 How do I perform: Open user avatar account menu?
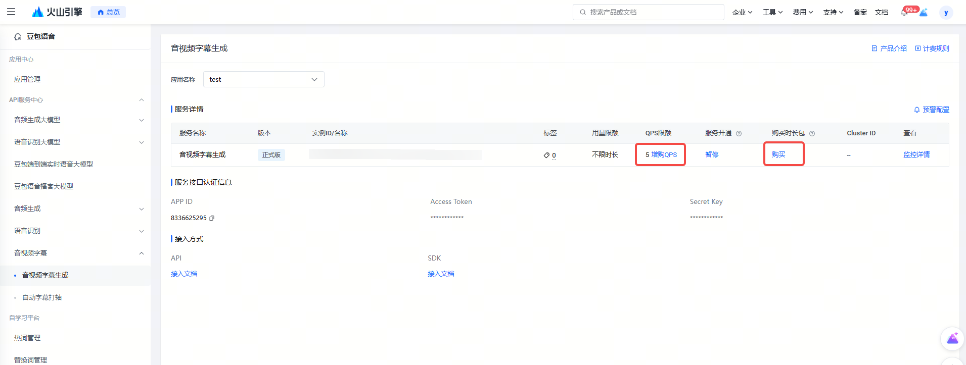(946, 13)
